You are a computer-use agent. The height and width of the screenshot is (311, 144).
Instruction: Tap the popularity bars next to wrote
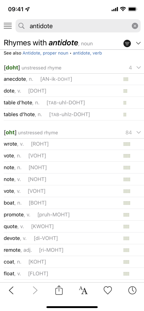pos(127,144)
